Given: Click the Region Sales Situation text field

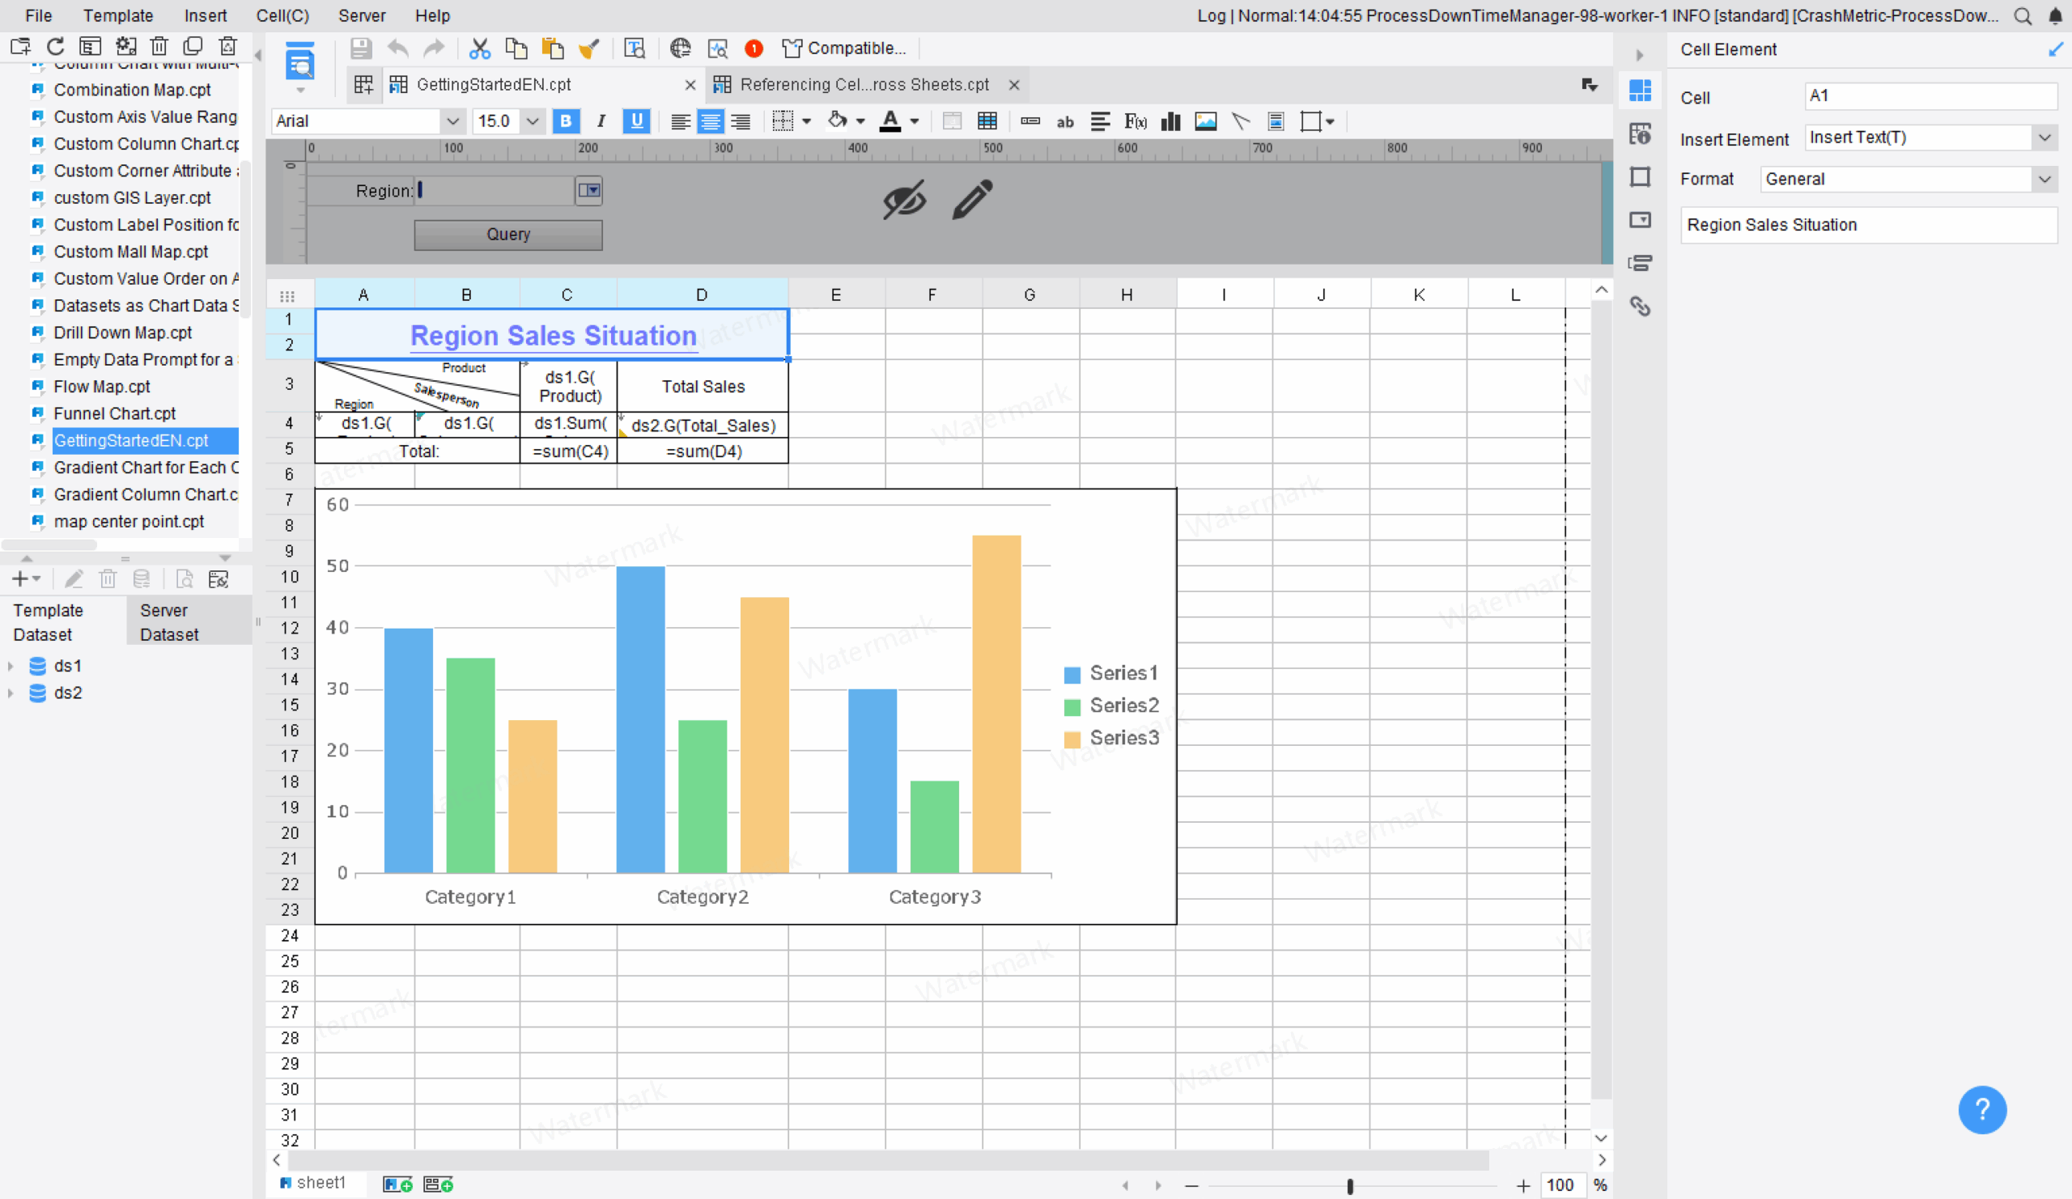Looking at the screenshot, I should (1868, 225).
